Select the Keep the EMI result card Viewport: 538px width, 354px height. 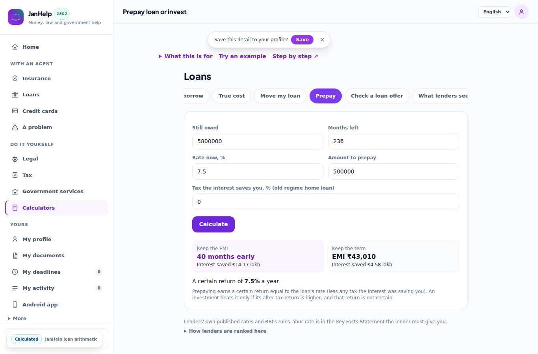tap(258, 256)
